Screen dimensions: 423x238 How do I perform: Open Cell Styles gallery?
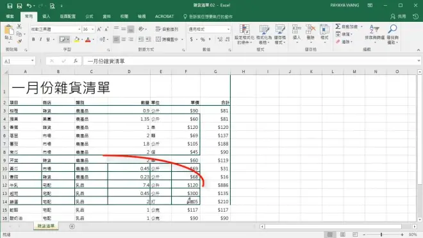pos(279,34)
